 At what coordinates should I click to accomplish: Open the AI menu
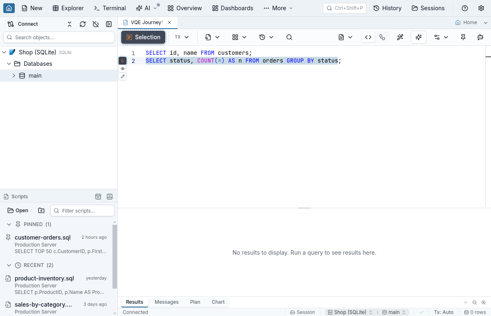click(146, 8)
